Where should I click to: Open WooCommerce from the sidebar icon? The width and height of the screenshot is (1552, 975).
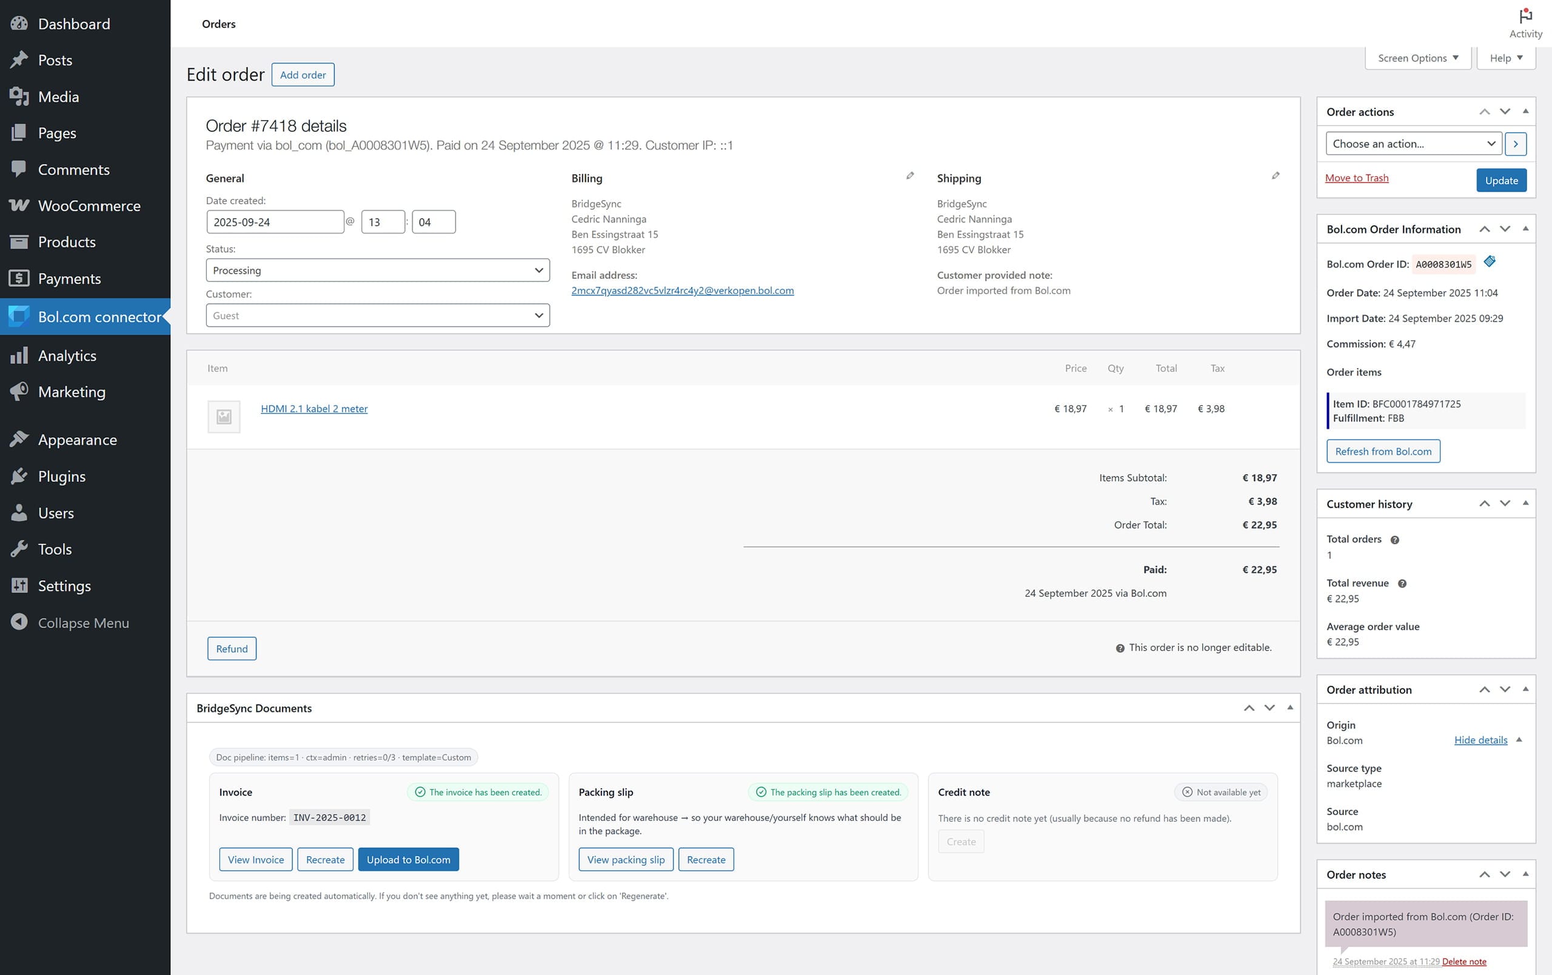(19, 206)
